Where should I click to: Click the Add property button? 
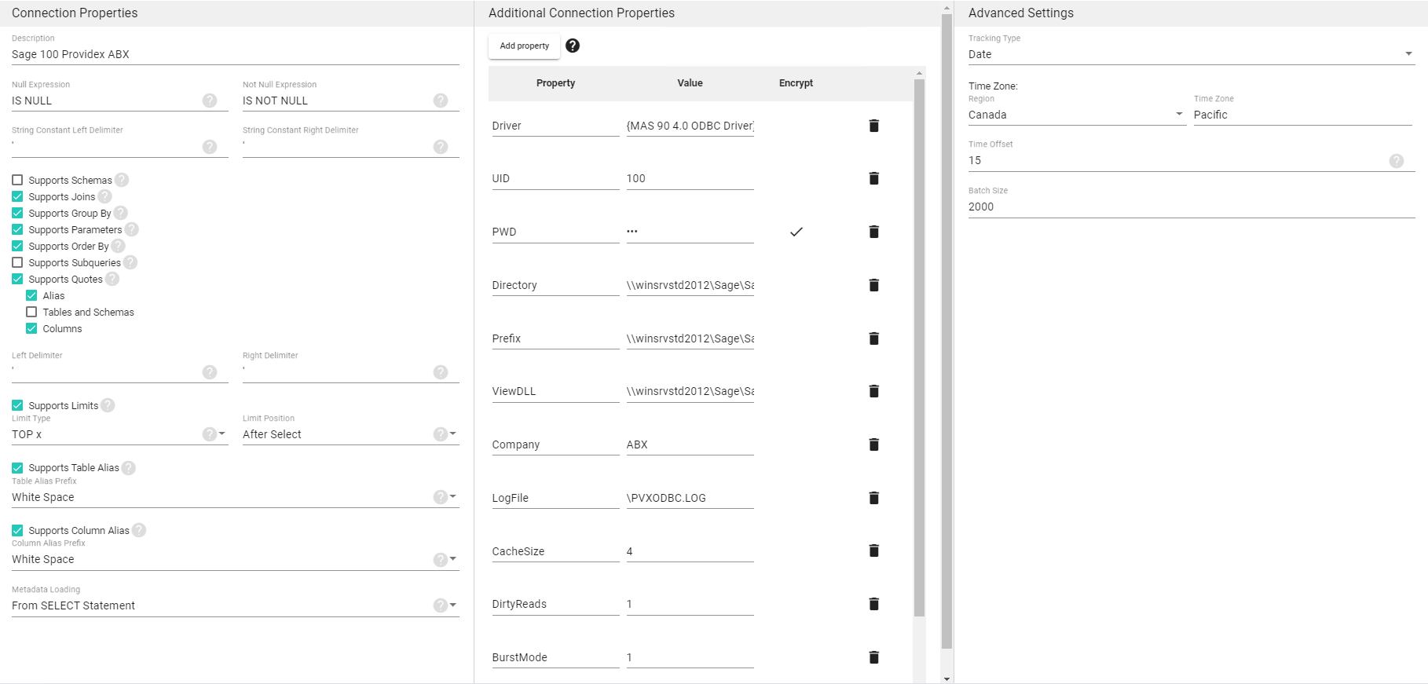524,46
